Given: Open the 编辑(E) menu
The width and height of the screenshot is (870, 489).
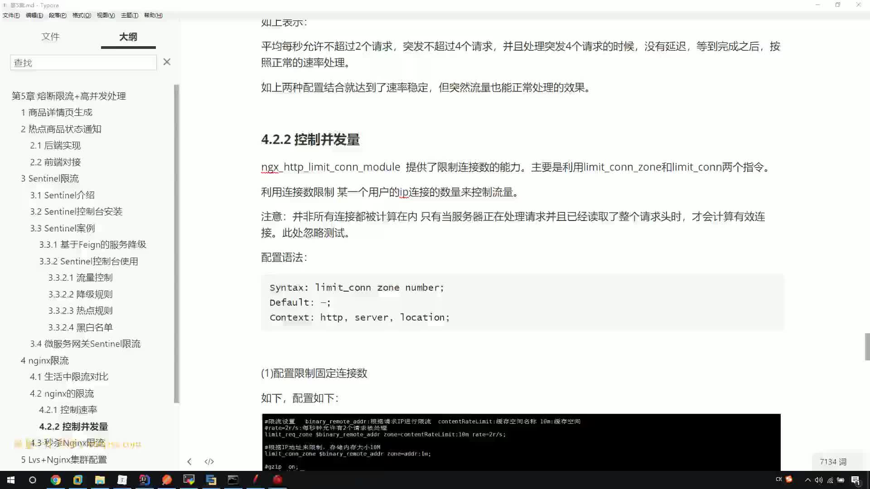Looking at the screenshot, I should coord(34,15).
